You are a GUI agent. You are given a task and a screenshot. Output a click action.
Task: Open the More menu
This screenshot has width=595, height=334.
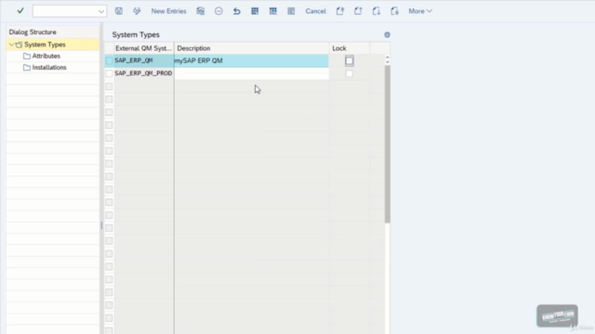420,11
